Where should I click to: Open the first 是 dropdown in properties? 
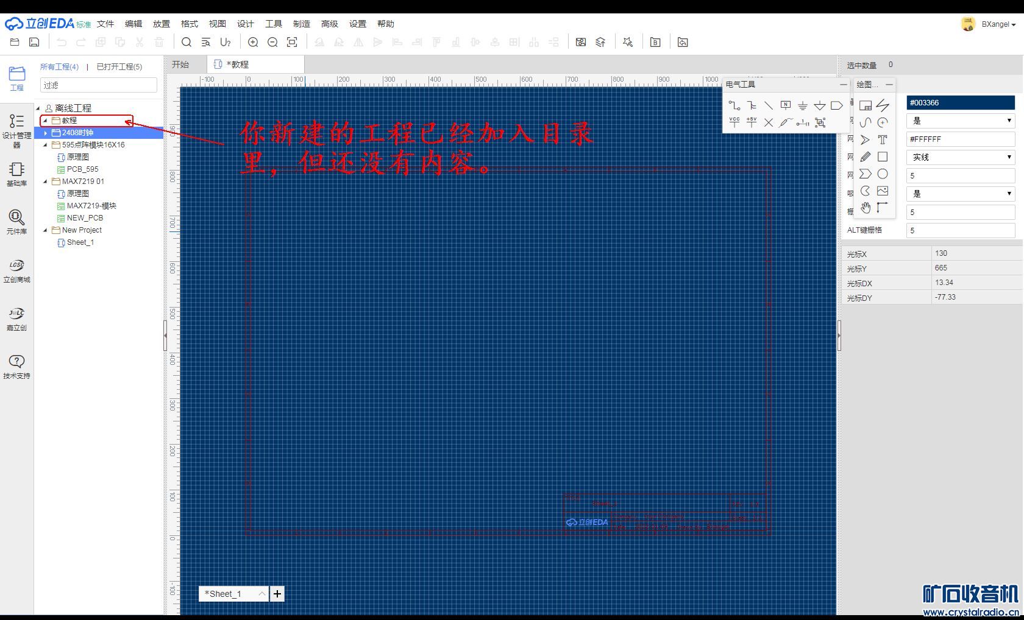coord(961,121)
